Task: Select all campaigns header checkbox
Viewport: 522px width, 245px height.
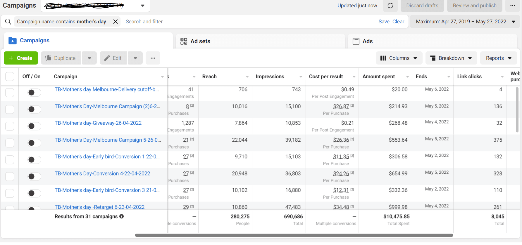Action: pos(10,77)
